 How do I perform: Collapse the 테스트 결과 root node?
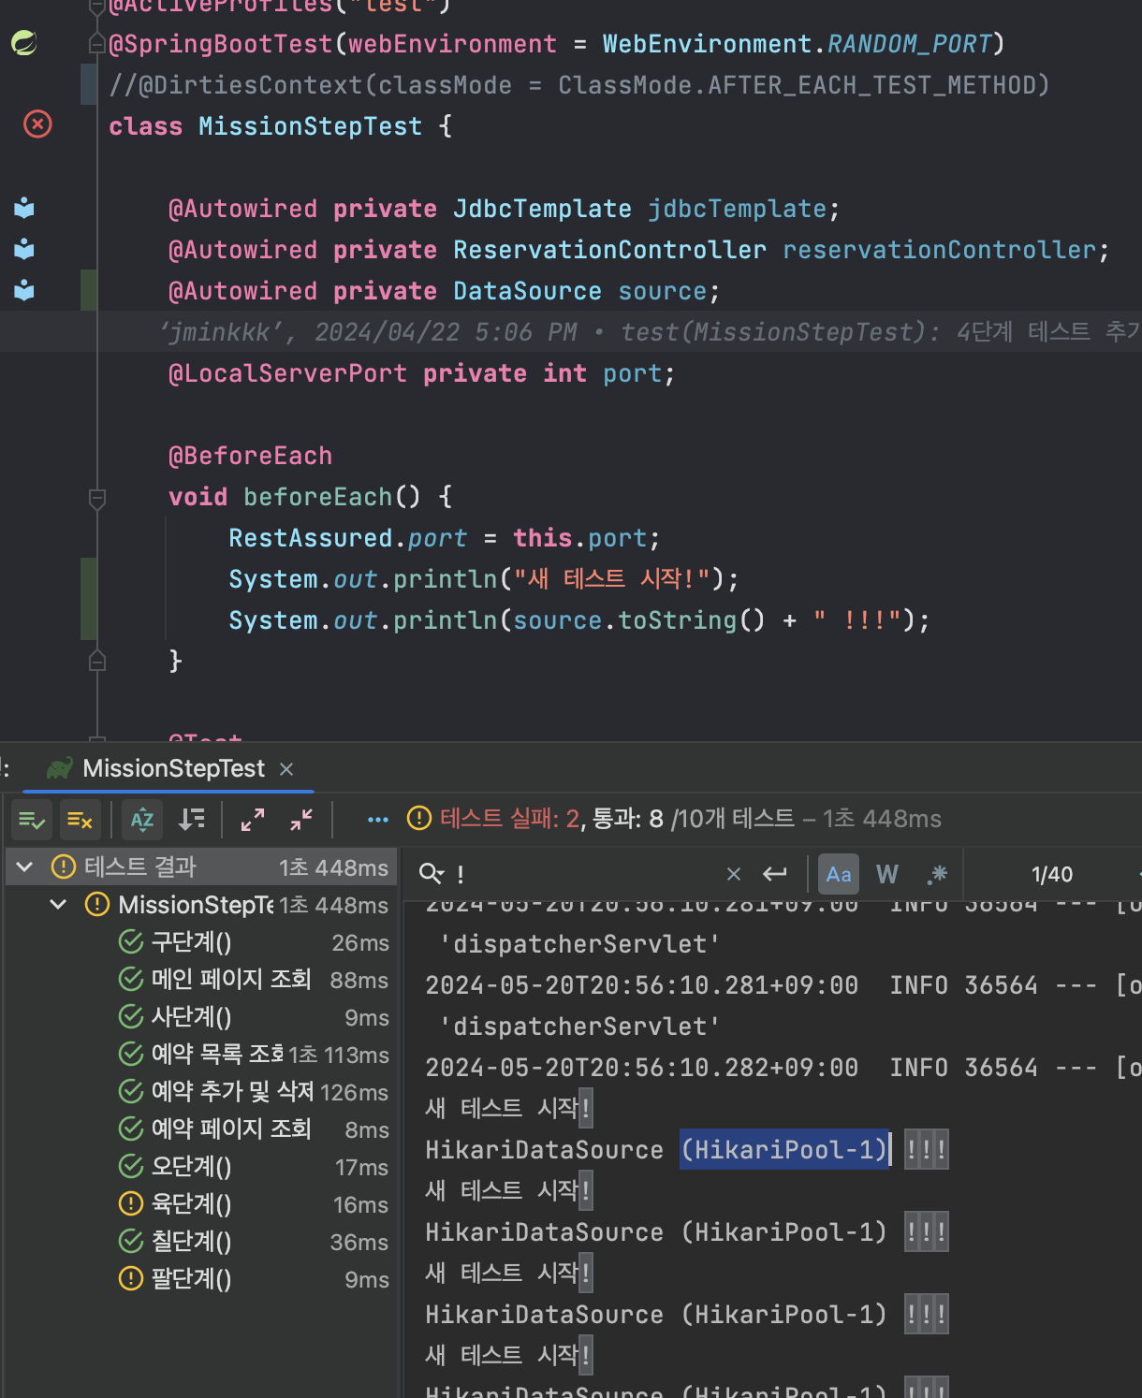tap(25, 866)
